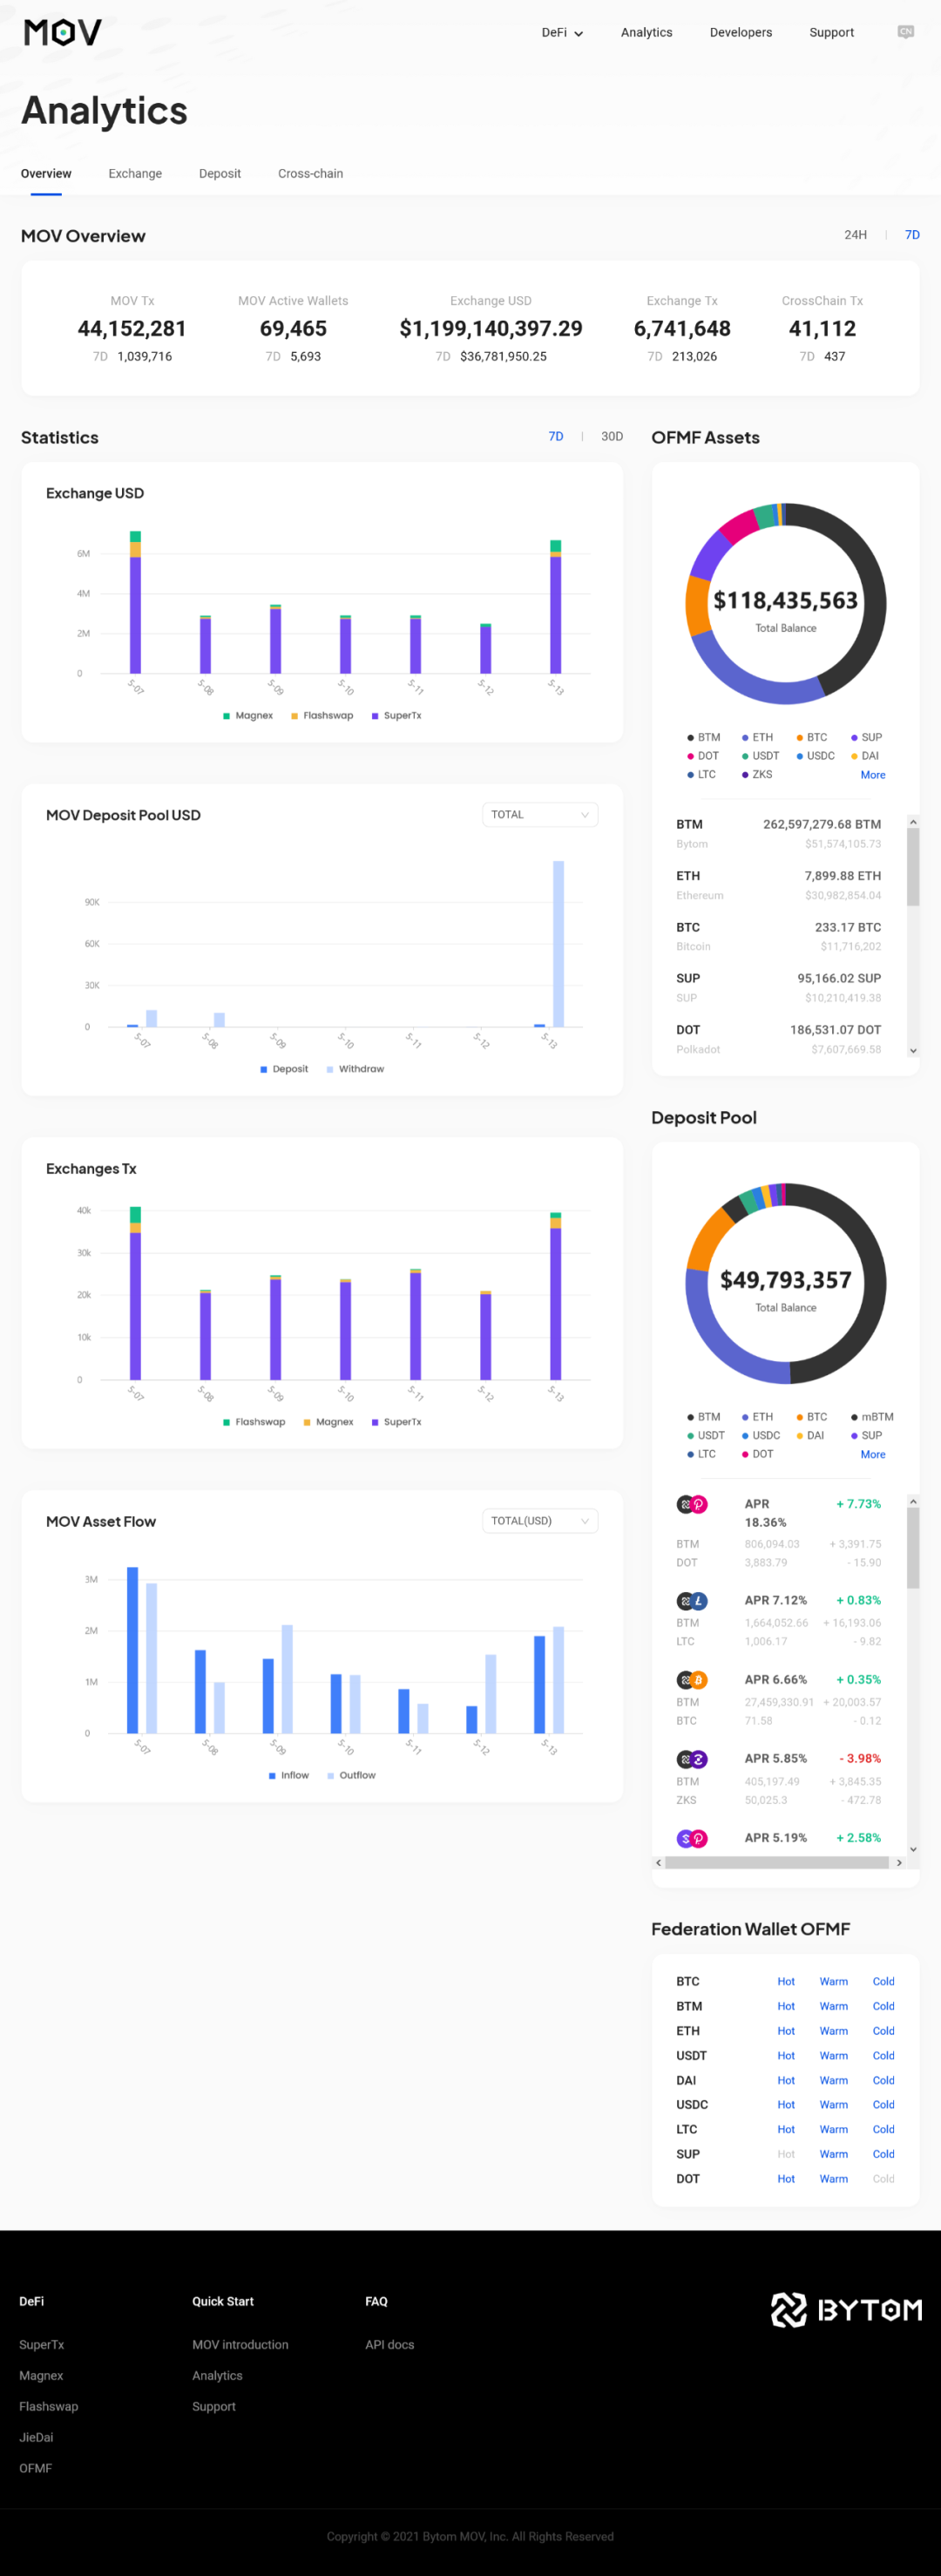Click the BTM/BTC pool pair icon

tap(692, 1680)
